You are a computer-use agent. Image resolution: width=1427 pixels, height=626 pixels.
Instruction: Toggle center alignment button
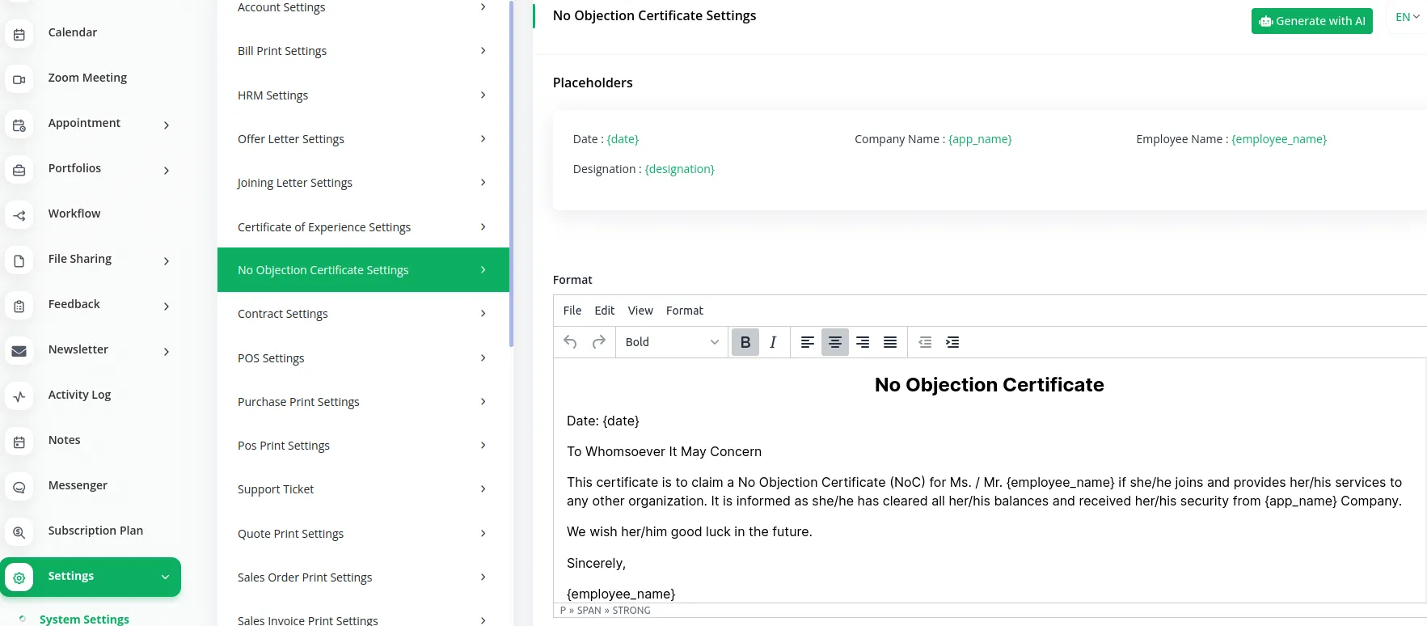point(834,342)
